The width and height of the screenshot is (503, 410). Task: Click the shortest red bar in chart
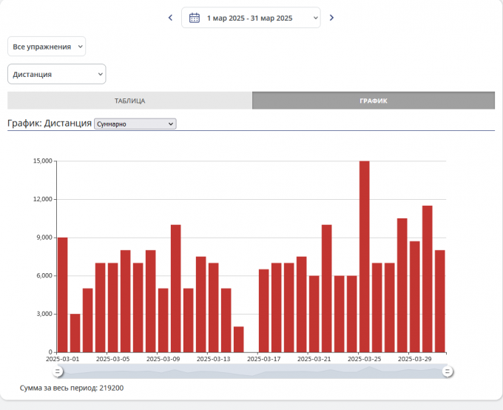coord(239,339)
